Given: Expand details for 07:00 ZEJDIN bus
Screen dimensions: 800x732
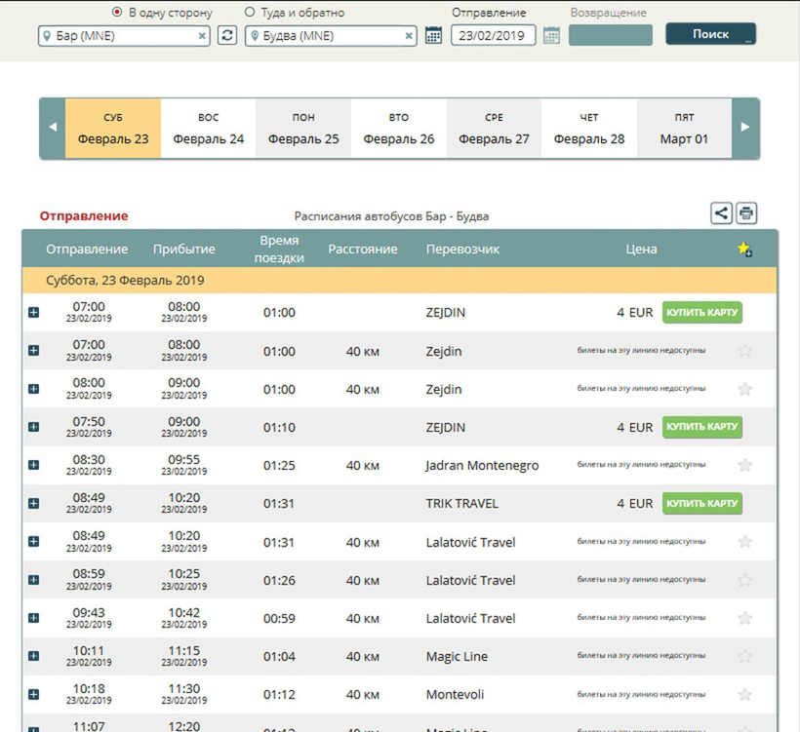Looking at the screenshot, I should (34, 313).
